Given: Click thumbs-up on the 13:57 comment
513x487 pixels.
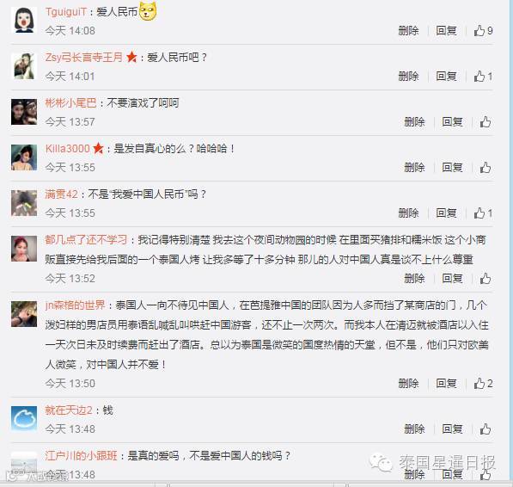Looking at the screenshot, I should tap(486, 122).
